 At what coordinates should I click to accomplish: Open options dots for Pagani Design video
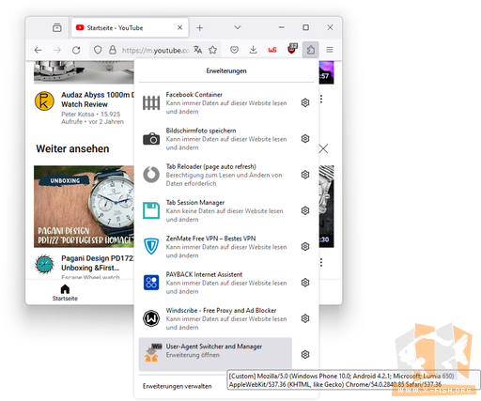click(321, 262)
